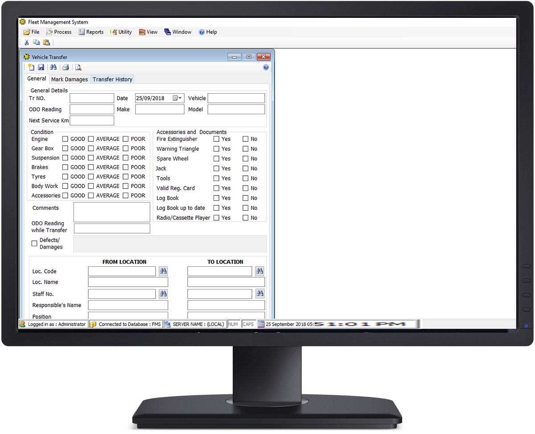
Task: Click the binoculars search icon in form toolbar
Action: click(53, 67)
